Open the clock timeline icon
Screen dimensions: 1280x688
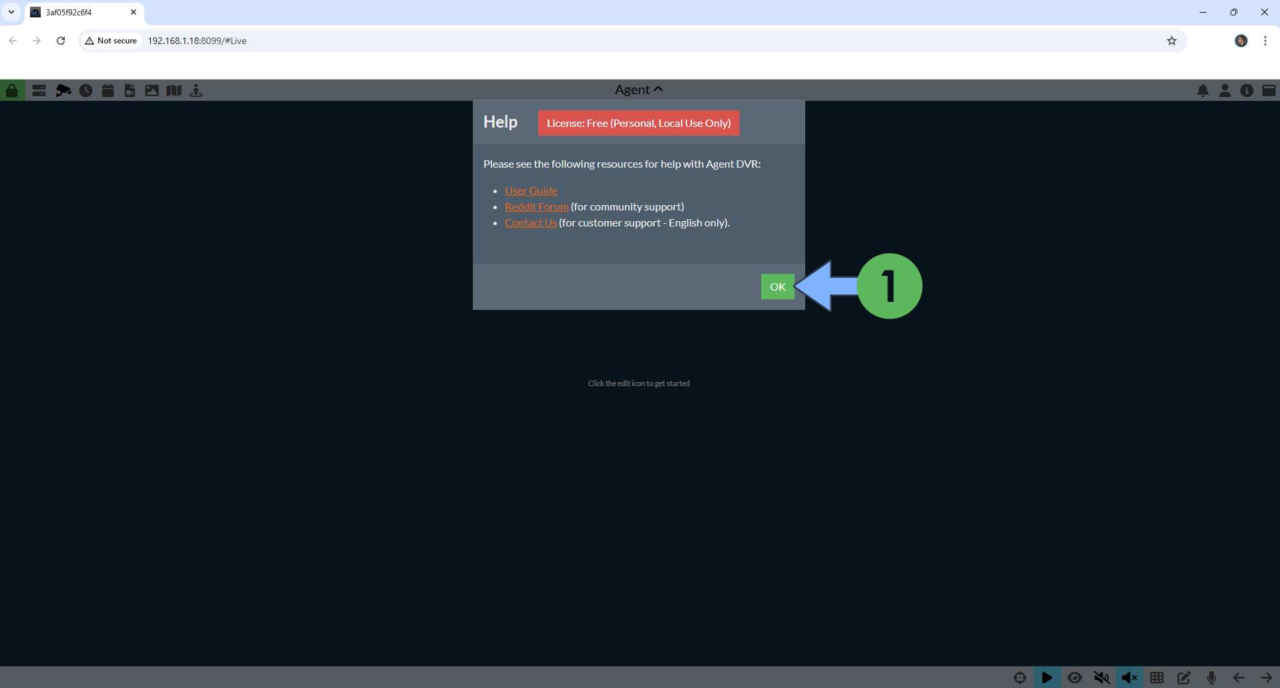click(85, 90)
